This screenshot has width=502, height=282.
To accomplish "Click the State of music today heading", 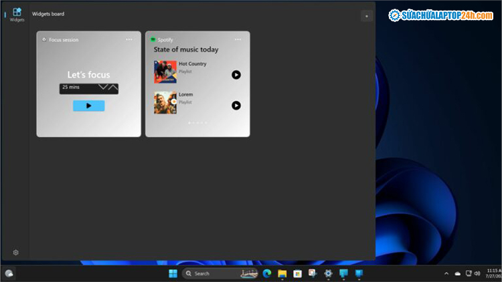I will (186, 49).
